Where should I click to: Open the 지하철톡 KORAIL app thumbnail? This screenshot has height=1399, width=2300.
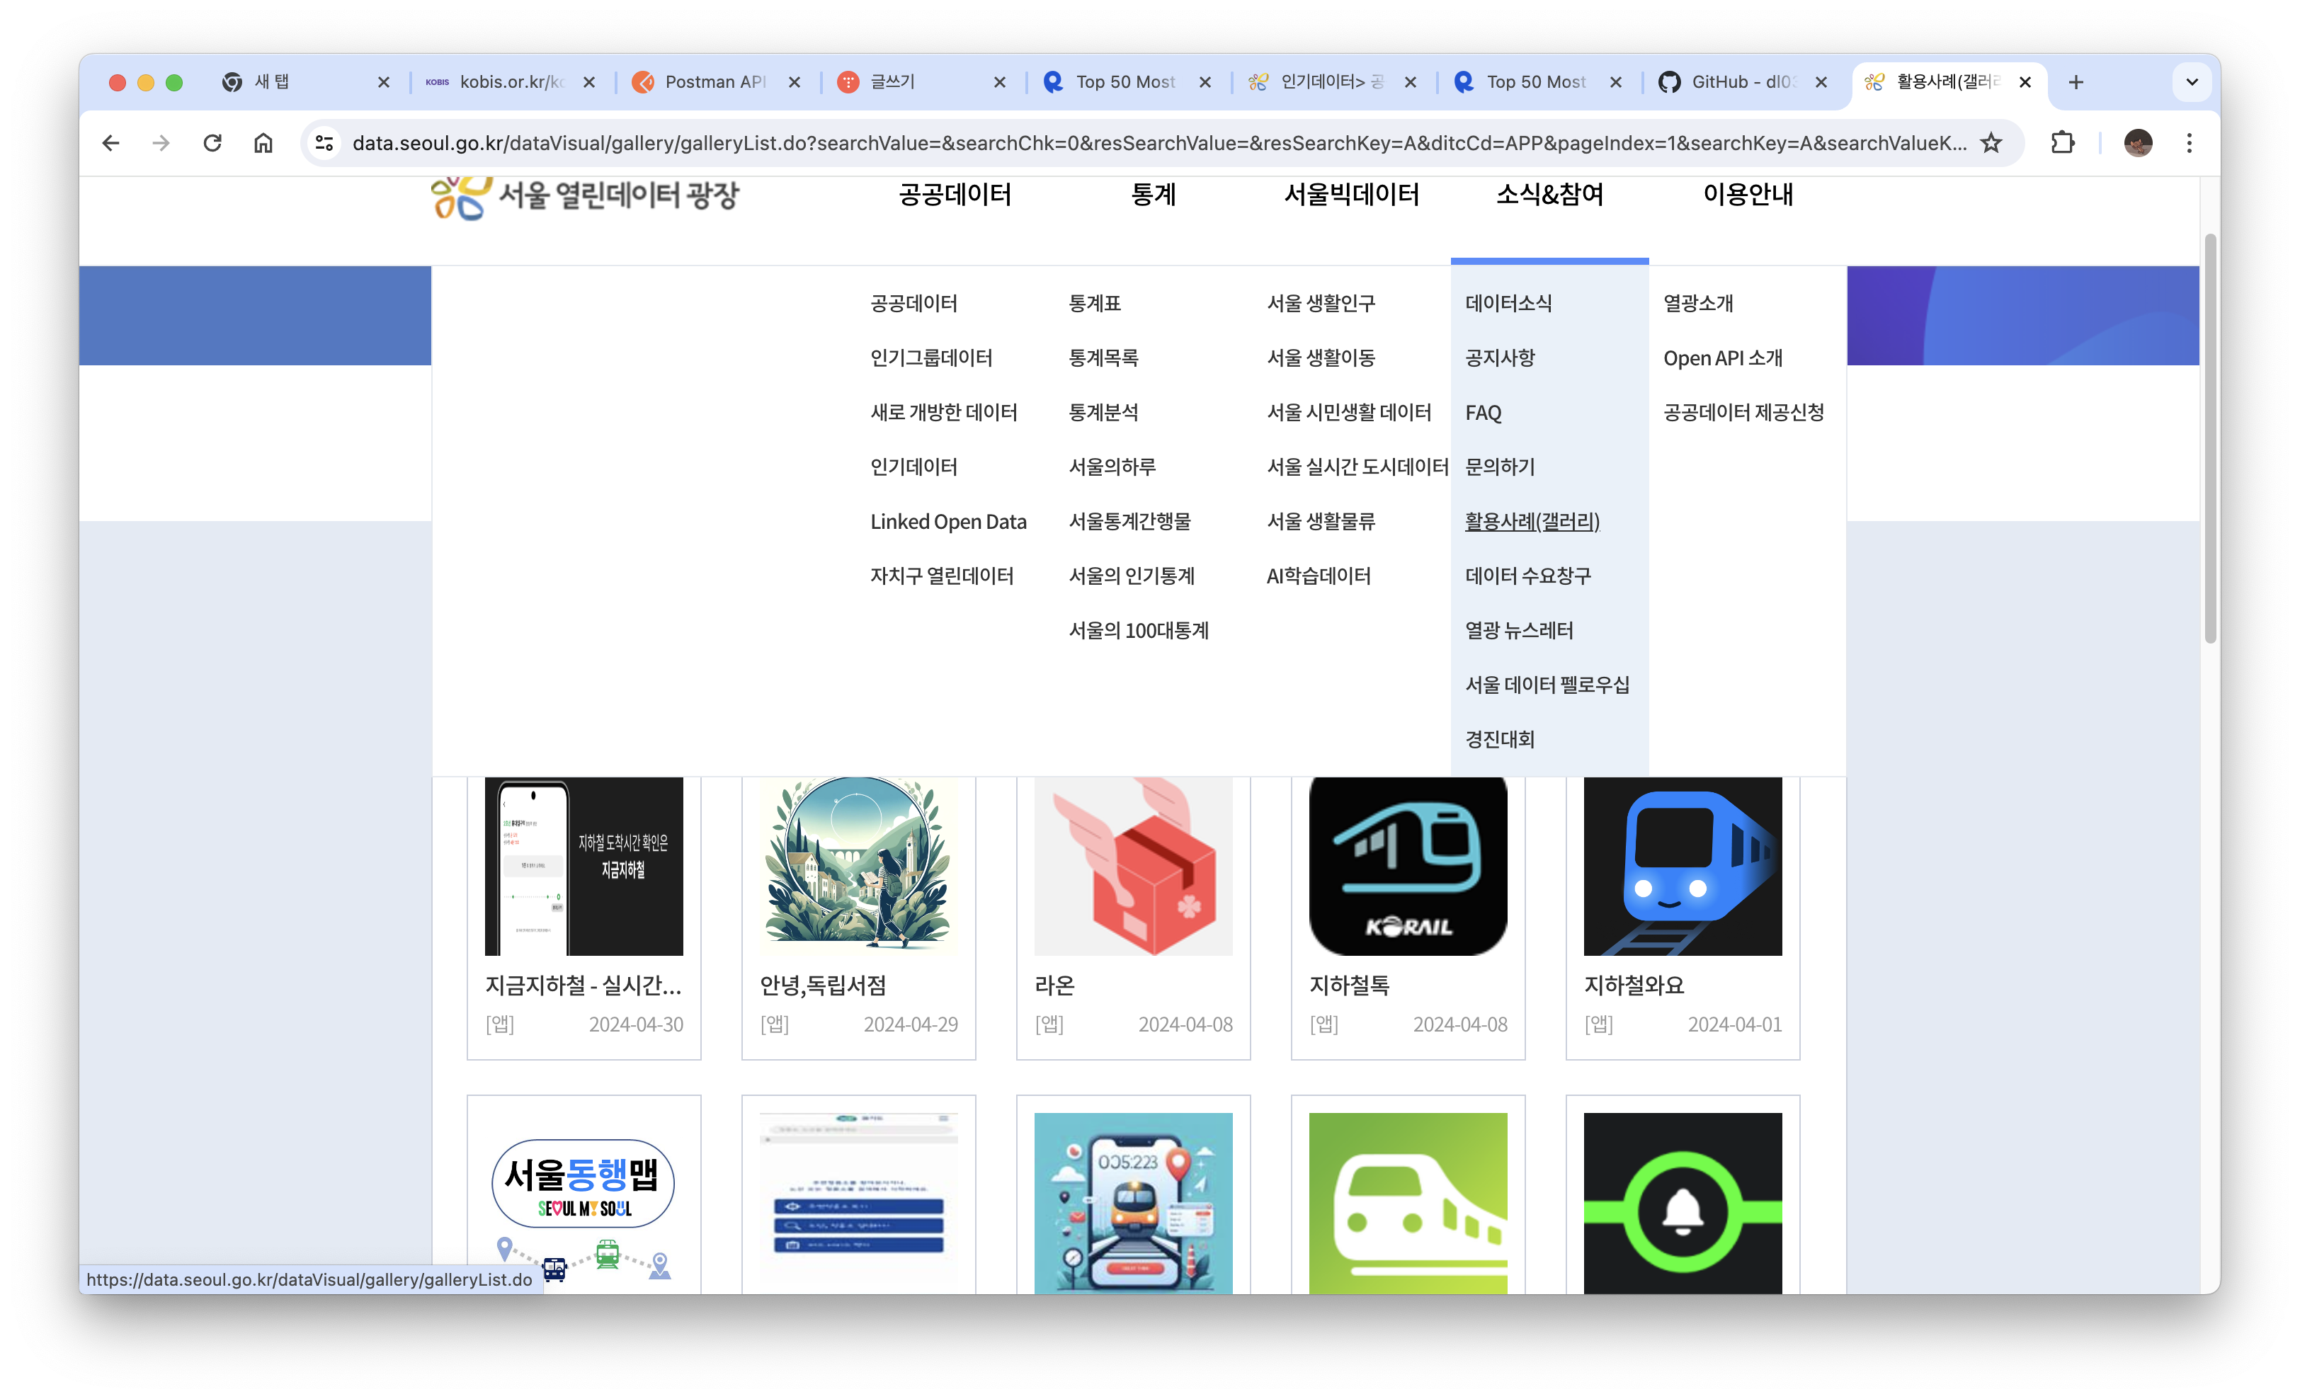click(x=1408, y=866)
